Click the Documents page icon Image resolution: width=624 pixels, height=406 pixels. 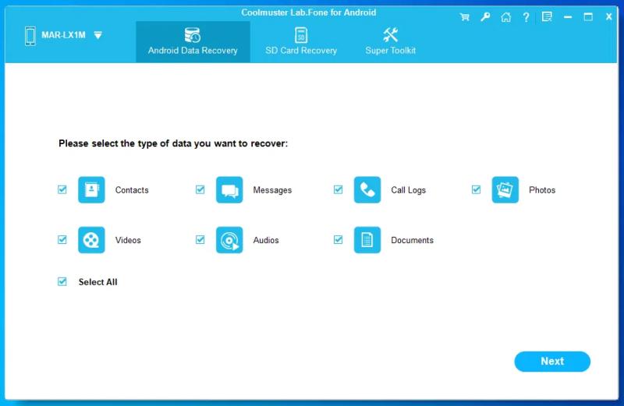tap(367, 240)
